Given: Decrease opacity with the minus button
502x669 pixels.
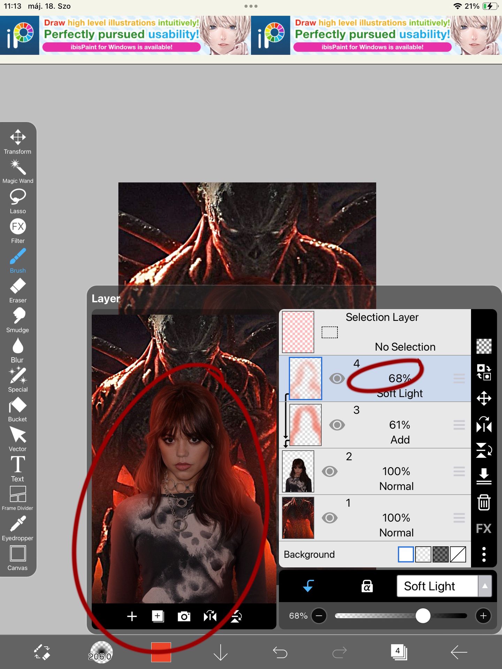Looking at the screenshot, I should [319, 616].
